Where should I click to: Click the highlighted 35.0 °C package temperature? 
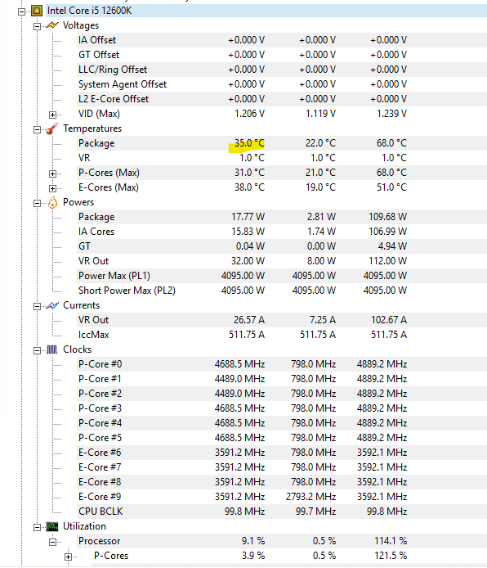pos(249,143)
